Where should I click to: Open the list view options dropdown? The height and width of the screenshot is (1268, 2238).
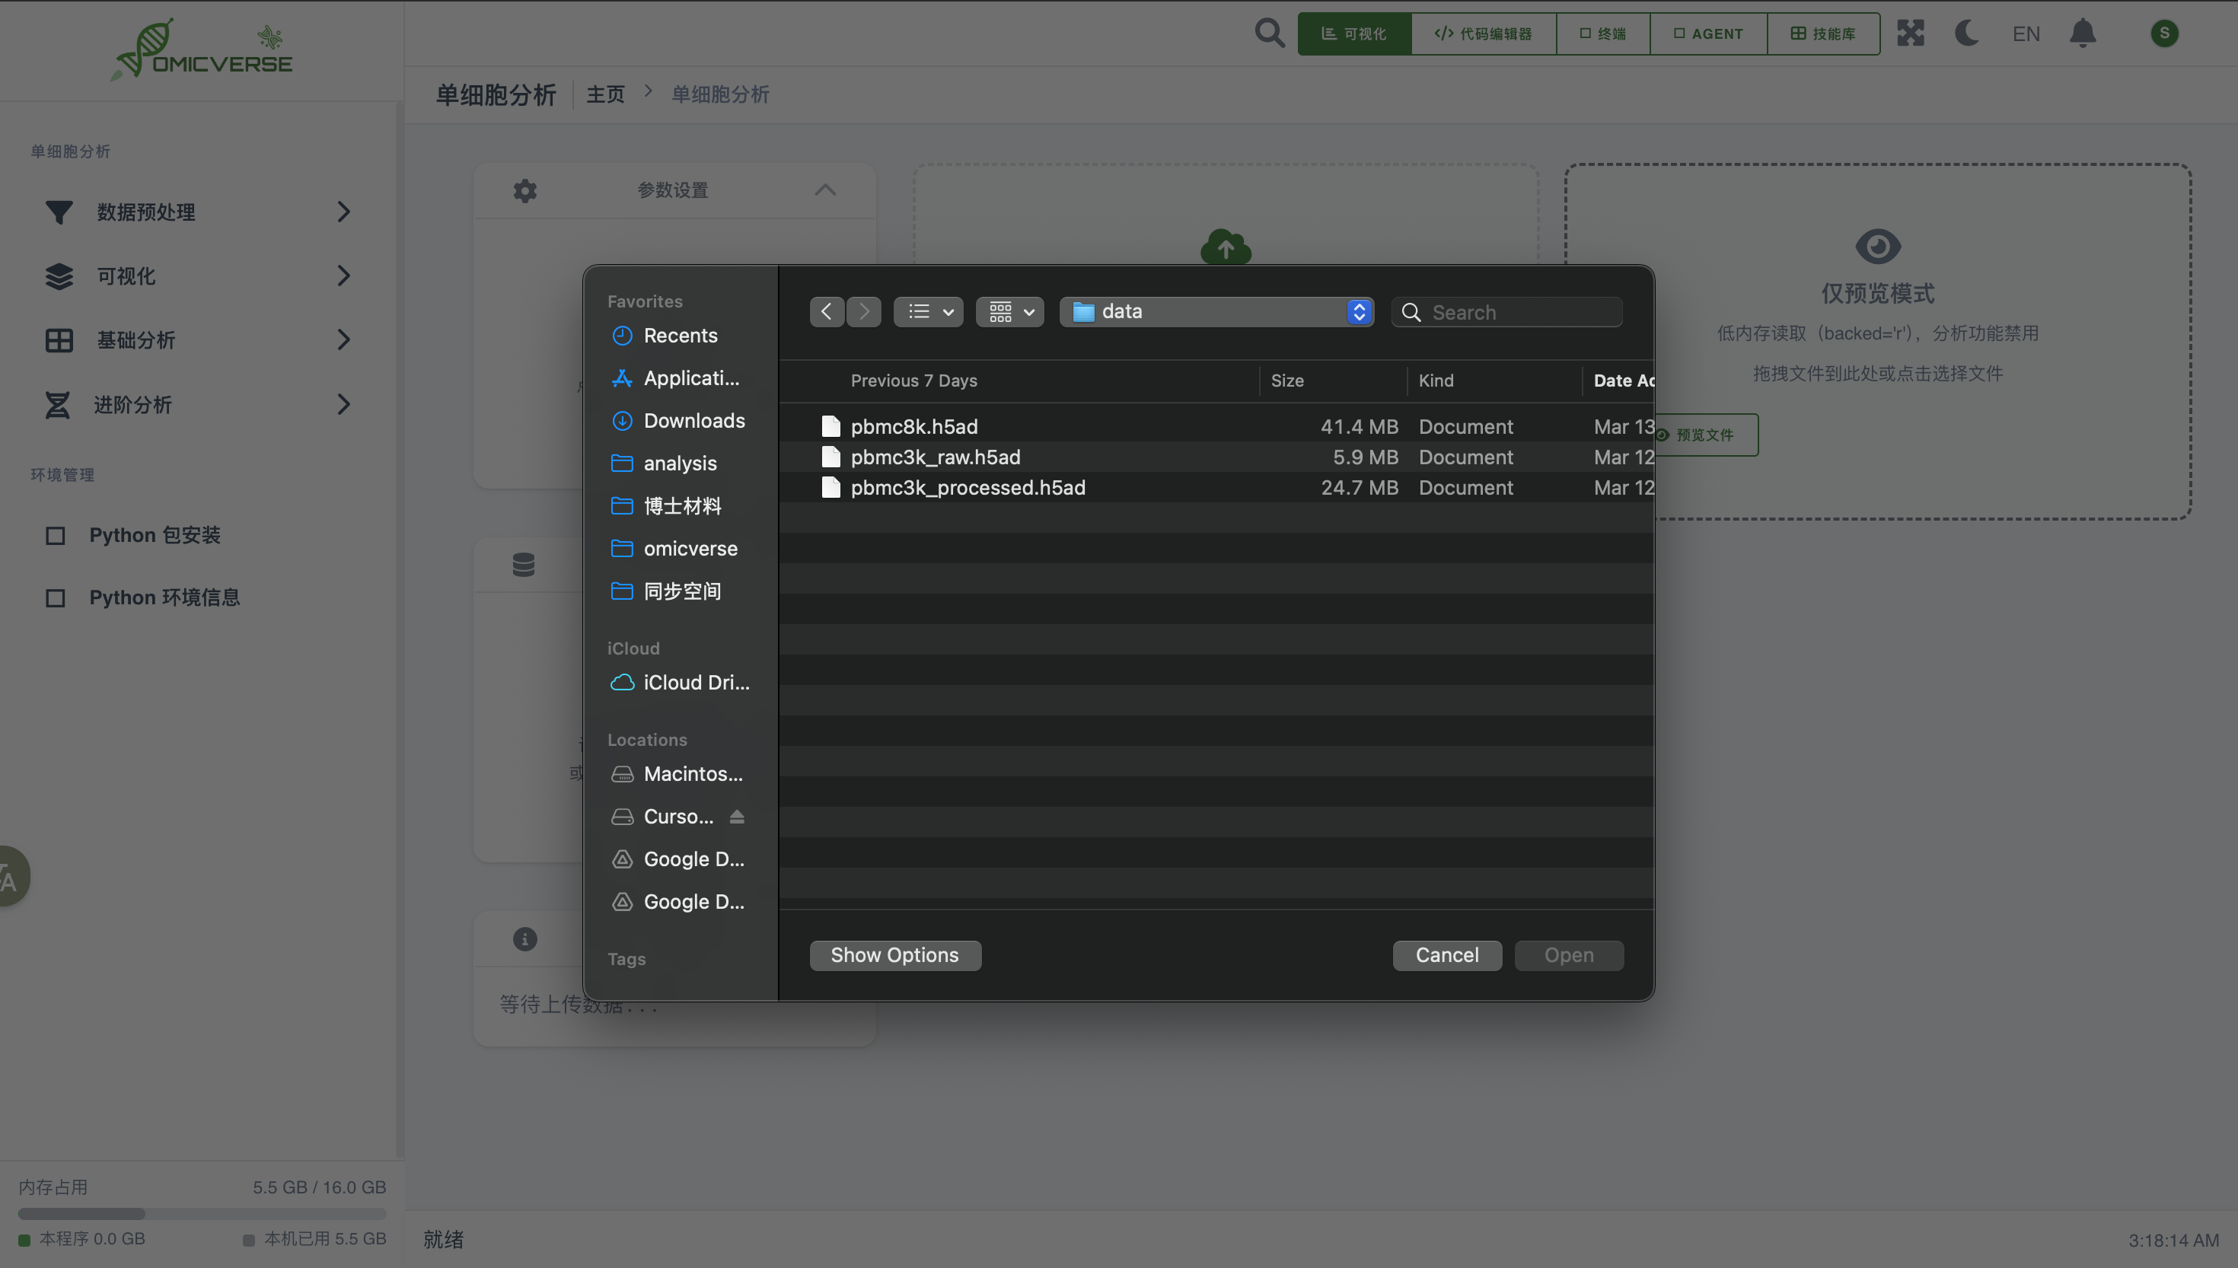928,312
